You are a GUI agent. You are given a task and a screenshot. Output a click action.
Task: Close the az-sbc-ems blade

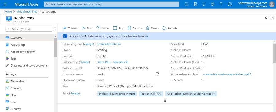click(x=273, y=18)
